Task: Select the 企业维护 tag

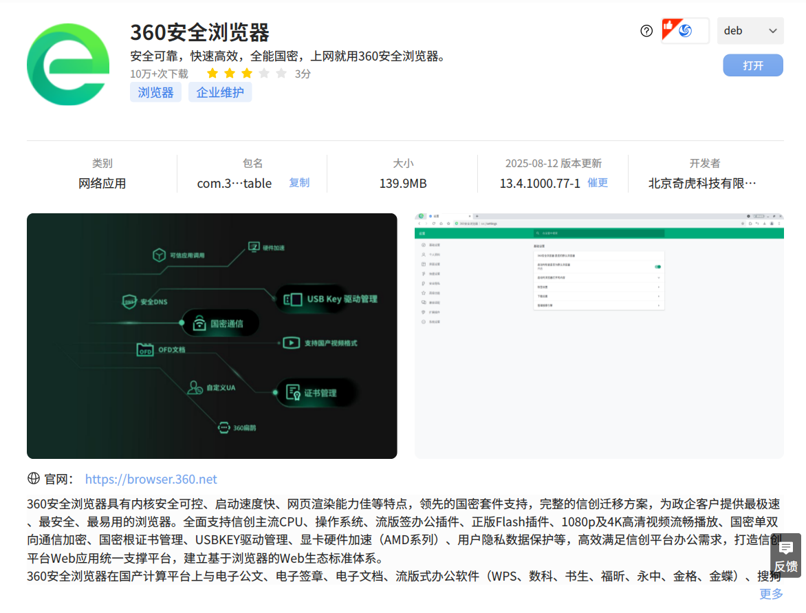Action: click(x=220, y=92)
